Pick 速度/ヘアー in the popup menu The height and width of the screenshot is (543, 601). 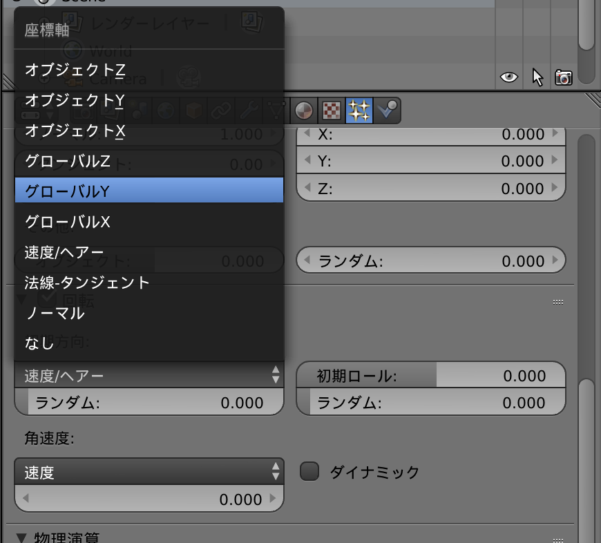click(x=149, y=252)
